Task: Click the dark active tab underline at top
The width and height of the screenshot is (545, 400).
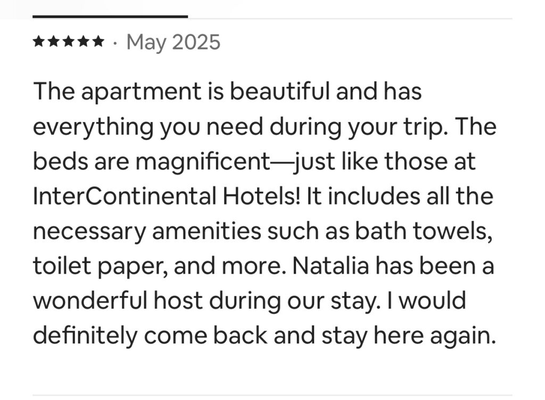Action: (x=110, y=17)
